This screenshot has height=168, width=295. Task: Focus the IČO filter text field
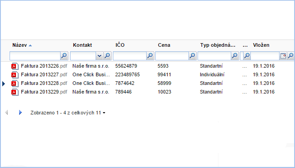click(x=130, y=56)
